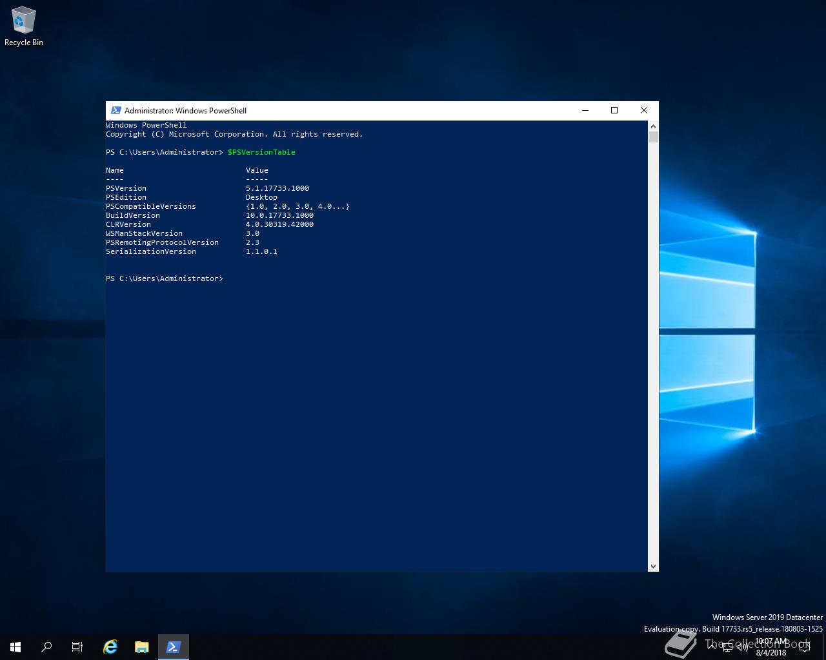Screen dimensions: 826x660
Task: Click the PowerShell scrollbar thumb
Action: point(653,137)
